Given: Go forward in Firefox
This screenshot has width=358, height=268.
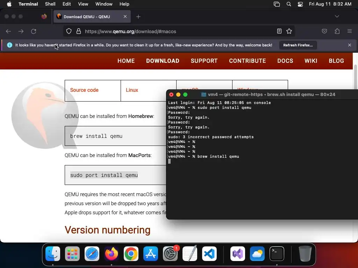Looking at the screenshot, I should [x=21, y=31].
